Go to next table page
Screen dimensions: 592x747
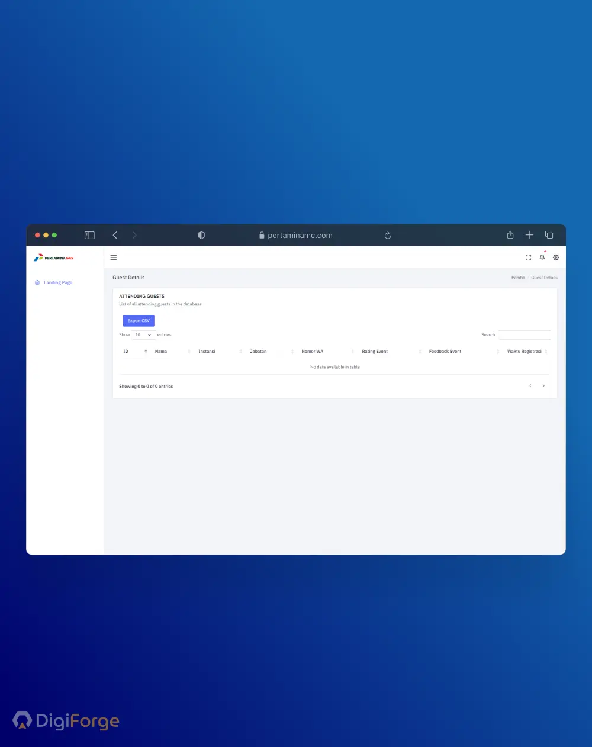pyautogui.click(x=543, y=386)
